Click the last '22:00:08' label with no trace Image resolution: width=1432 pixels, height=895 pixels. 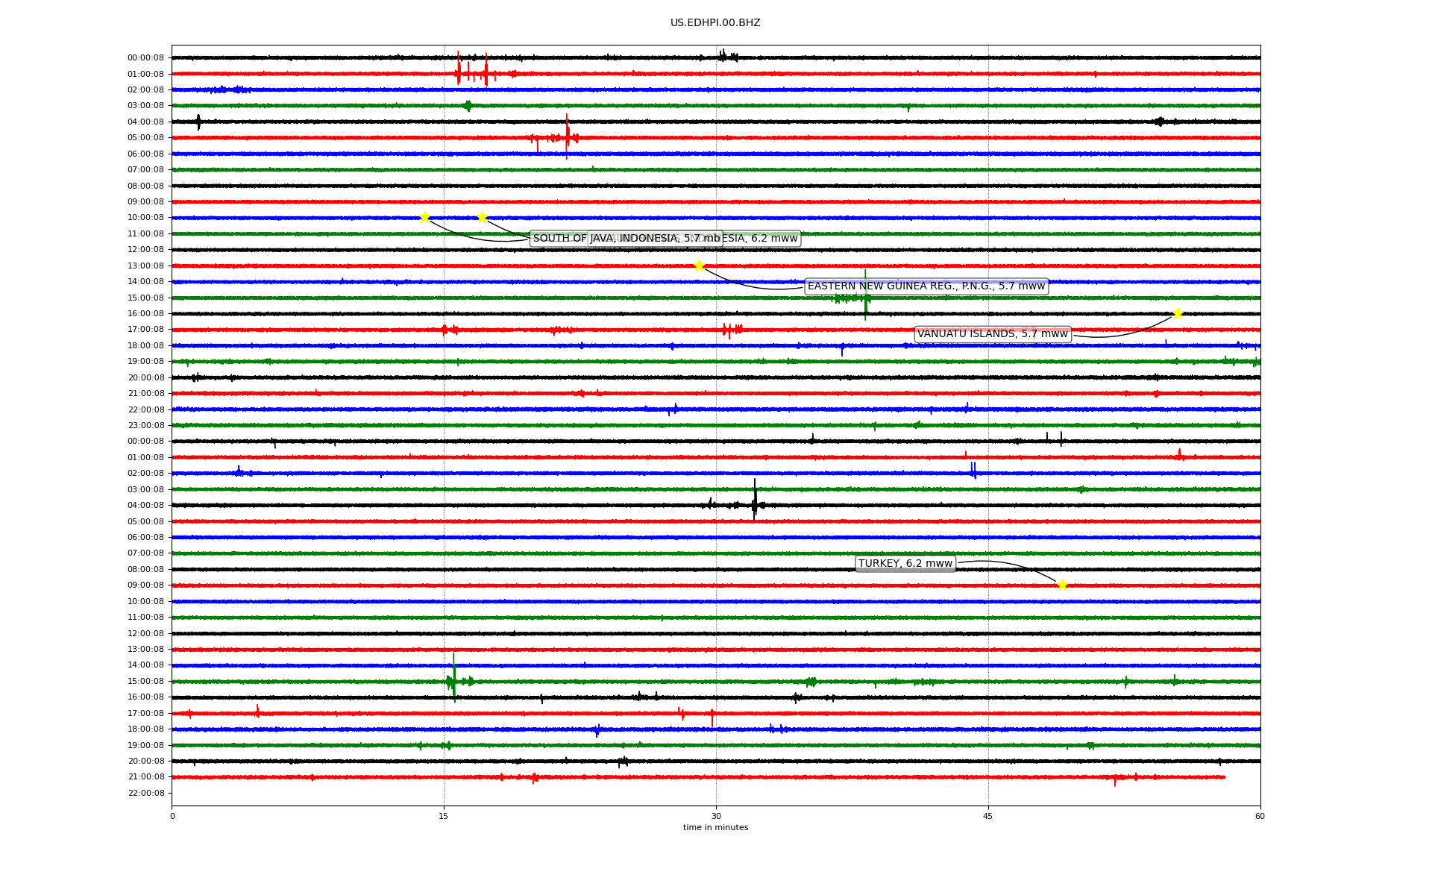coord(145,794)
